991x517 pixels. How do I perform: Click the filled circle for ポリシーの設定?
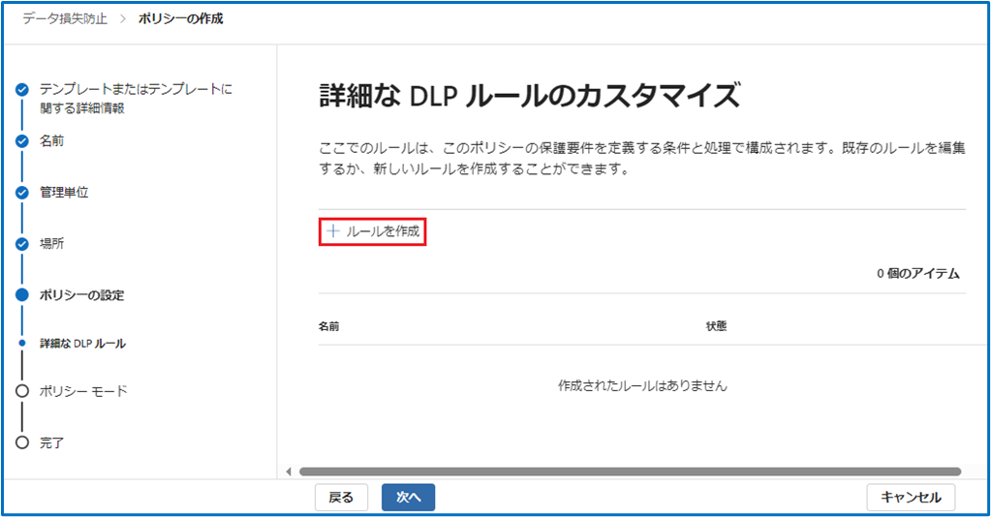pos(21,295)
